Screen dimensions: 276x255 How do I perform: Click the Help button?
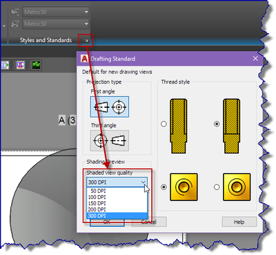pos(239,222)
